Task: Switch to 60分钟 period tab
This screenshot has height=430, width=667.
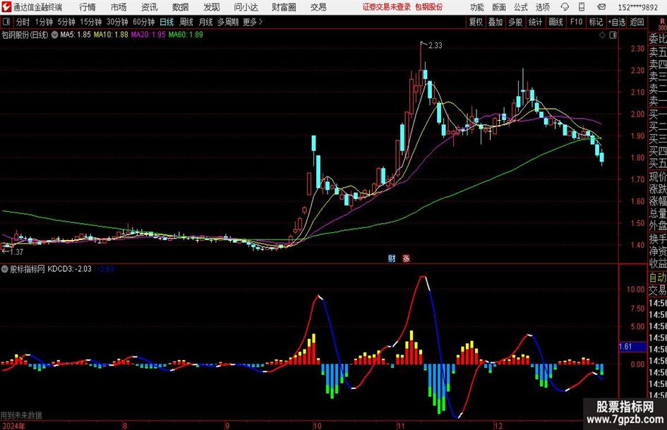Action: click(143, 22)
